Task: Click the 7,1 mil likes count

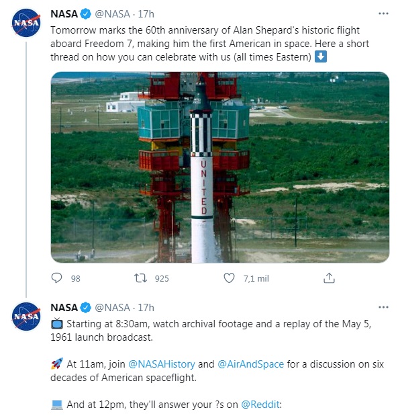Action: click(x=256, y=279)
